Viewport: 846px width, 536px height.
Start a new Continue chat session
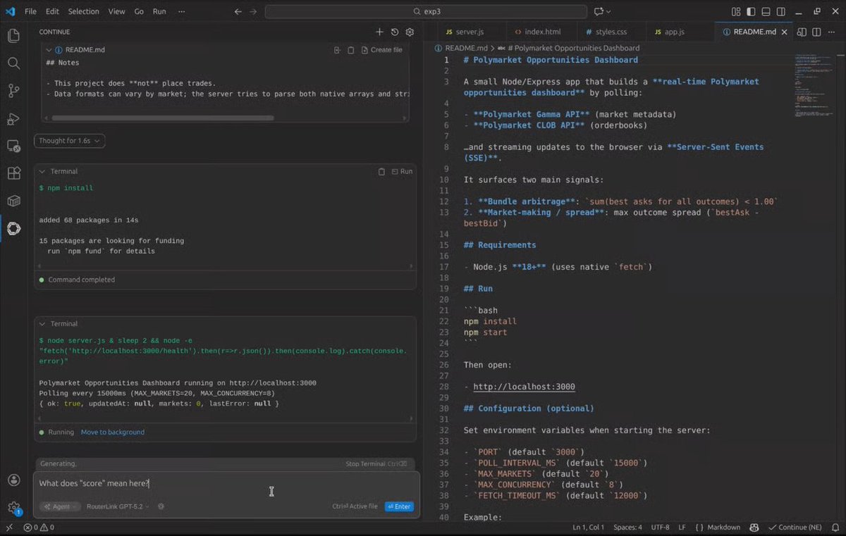[x=379, y=32]
